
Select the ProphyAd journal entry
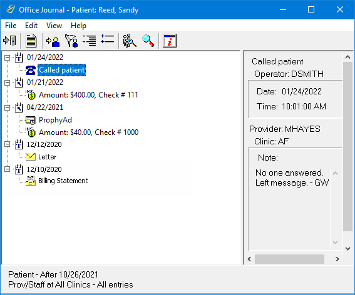(x=55, y=120)
